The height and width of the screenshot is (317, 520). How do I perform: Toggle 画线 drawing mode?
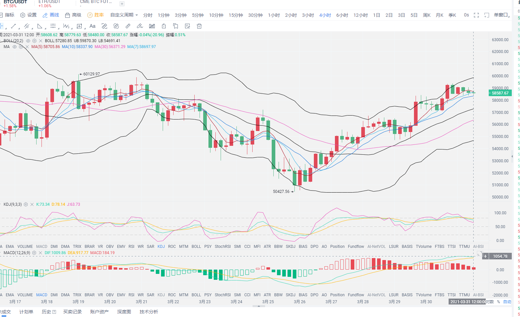tap(51, 15)
